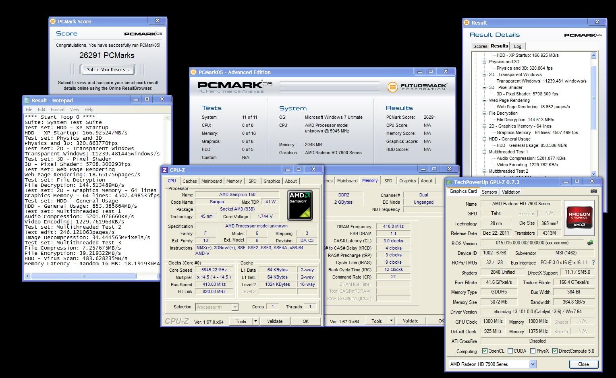Image resolution: width=616 pixels, height=378 pixels.
Task: Switch to Mainboard tab in front CPU-Z window
Action: coord(212,181)
